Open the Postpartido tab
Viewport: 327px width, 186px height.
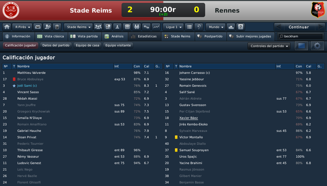click(211, 36)
